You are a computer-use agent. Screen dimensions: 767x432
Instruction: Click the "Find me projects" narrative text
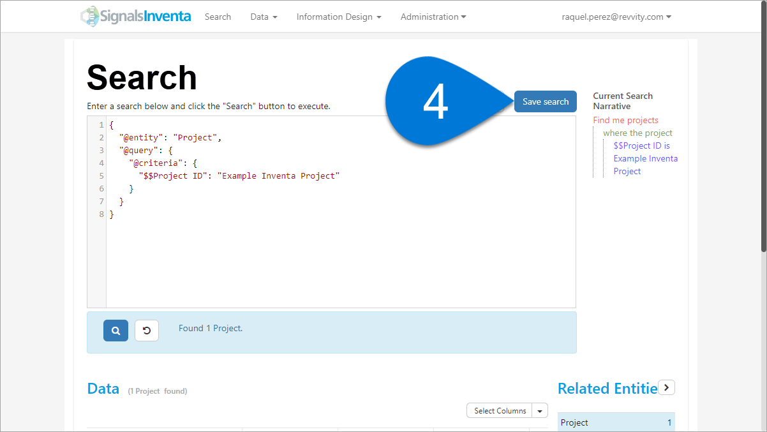point(625,120)
